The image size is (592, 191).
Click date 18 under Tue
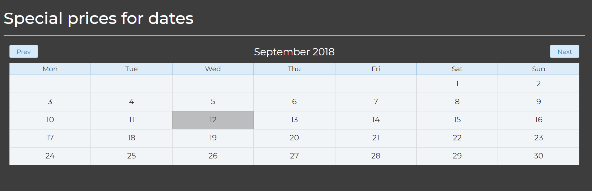pos(131,138)
